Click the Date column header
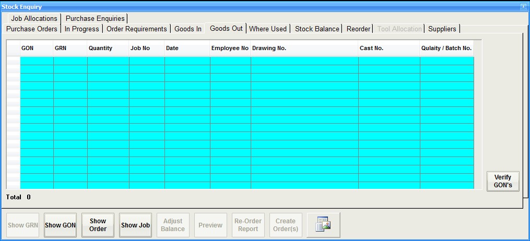The width and height of the screenshot is (530, 241). 187,48
